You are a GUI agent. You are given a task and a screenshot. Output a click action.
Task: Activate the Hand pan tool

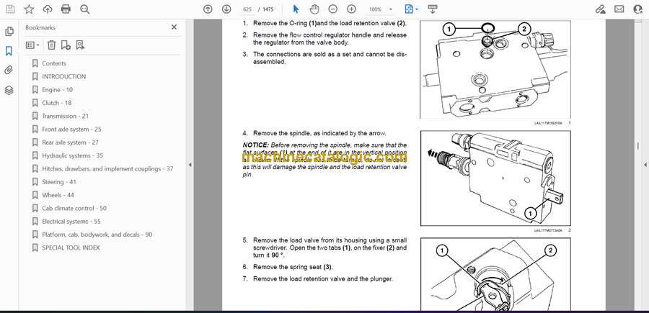314,9
